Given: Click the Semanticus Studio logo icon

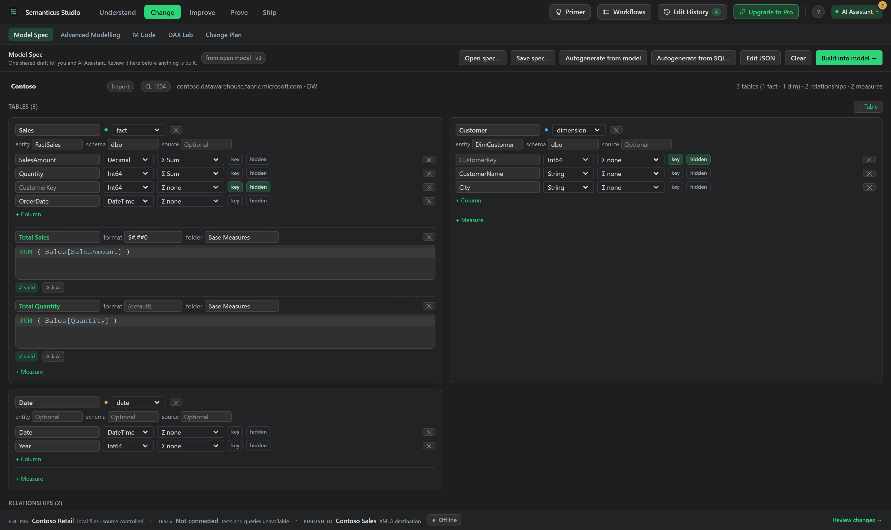Looking at the screenshot, I should click(14, 12).
